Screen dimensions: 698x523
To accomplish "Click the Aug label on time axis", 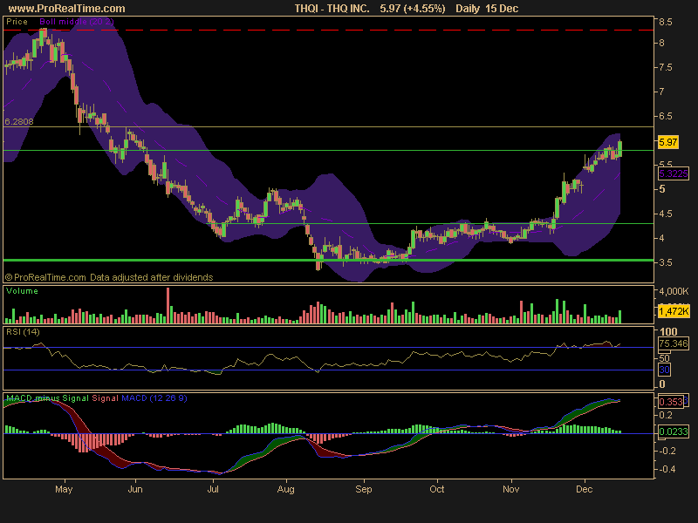I will [286, 489].
